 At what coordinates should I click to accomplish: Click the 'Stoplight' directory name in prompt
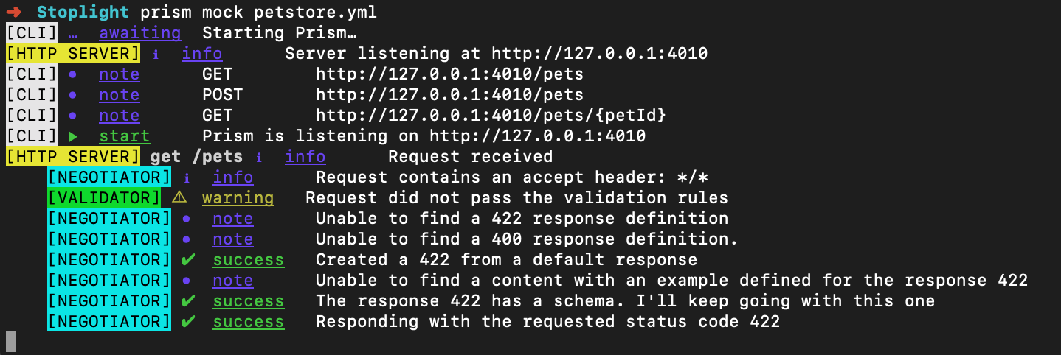point(83,12)
